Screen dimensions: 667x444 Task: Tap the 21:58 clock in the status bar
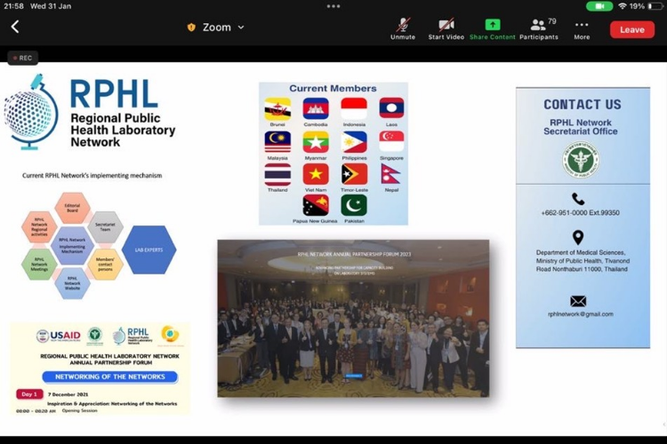pos(13,6)
